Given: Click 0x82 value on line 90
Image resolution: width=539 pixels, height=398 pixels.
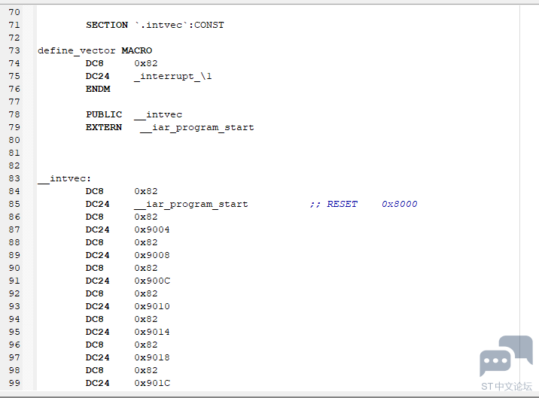Looking at the screenshot, I should [x=146, y=268].
